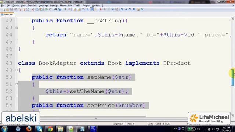This screenshot has width=235, height=132.
Task: Click the Copy toolbar icon
Action: pos(37,9)
